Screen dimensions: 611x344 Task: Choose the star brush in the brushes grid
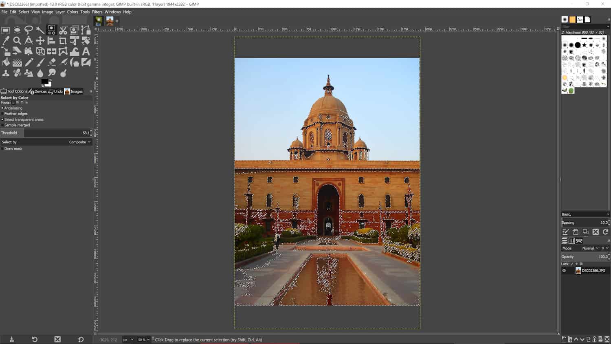[x=584, y=45]
